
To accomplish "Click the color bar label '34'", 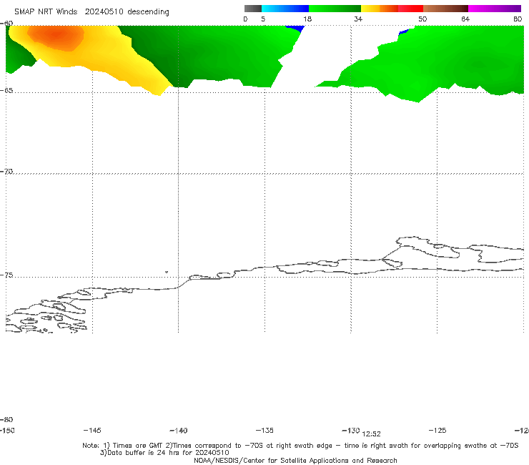I will [358, 19].
